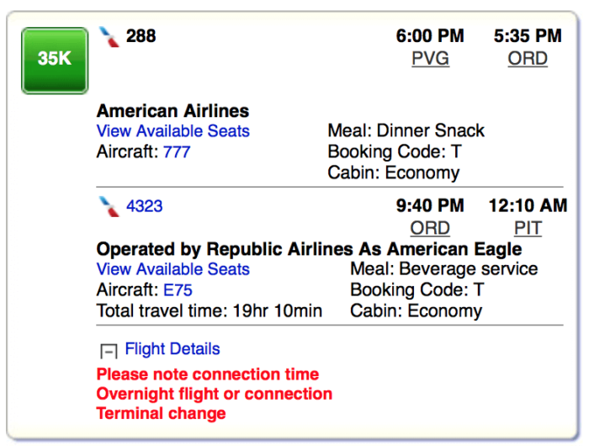Click American Airlines logo beside flight 288

pos(109,37)
